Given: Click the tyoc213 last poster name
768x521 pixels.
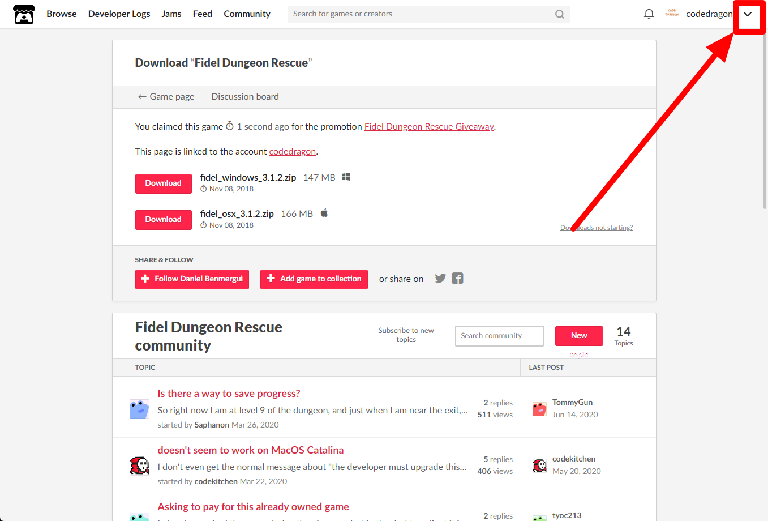Looking at the screenshot, I should coord(567,515).
